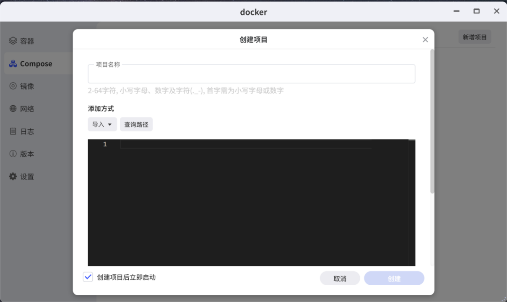Close the docker window
The image size is (507, 302).
tap(497, 11)
